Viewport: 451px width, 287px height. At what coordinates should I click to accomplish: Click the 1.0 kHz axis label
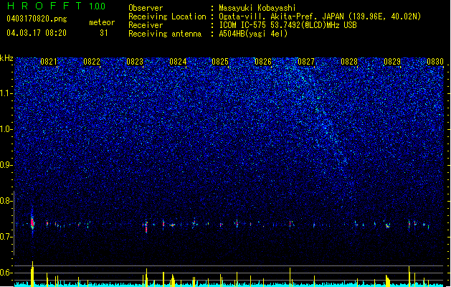(x=6, y=129)
